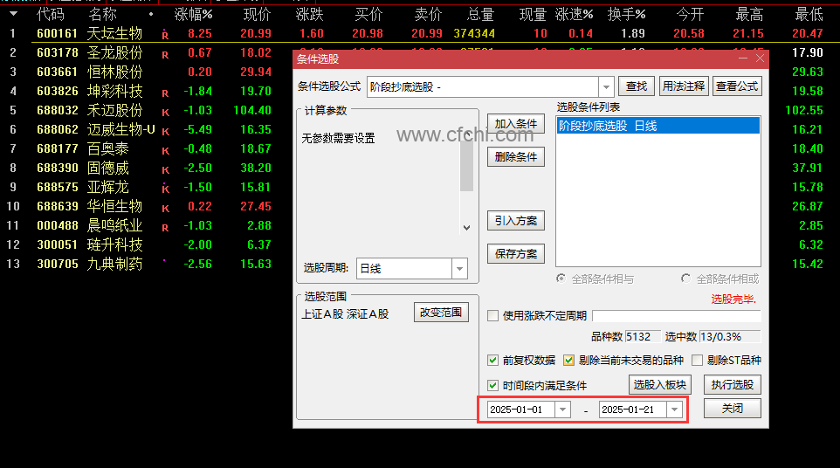The height and width of the screenshot is (468, 840).
Task: Sort by 现价 column header
Action: 257,15
